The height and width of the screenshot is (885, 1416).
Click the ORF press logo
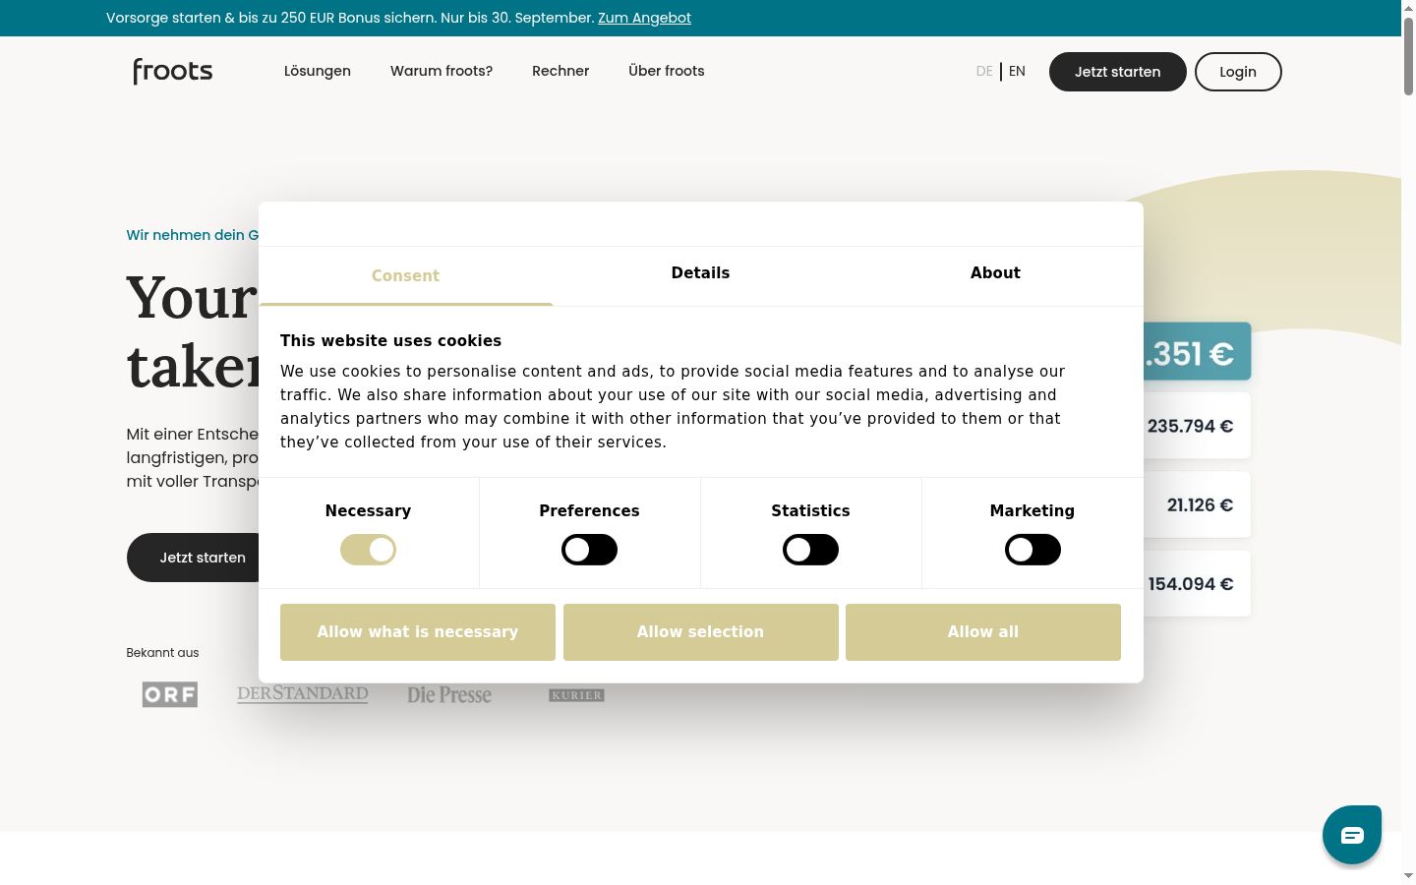(x=170, y=694)
